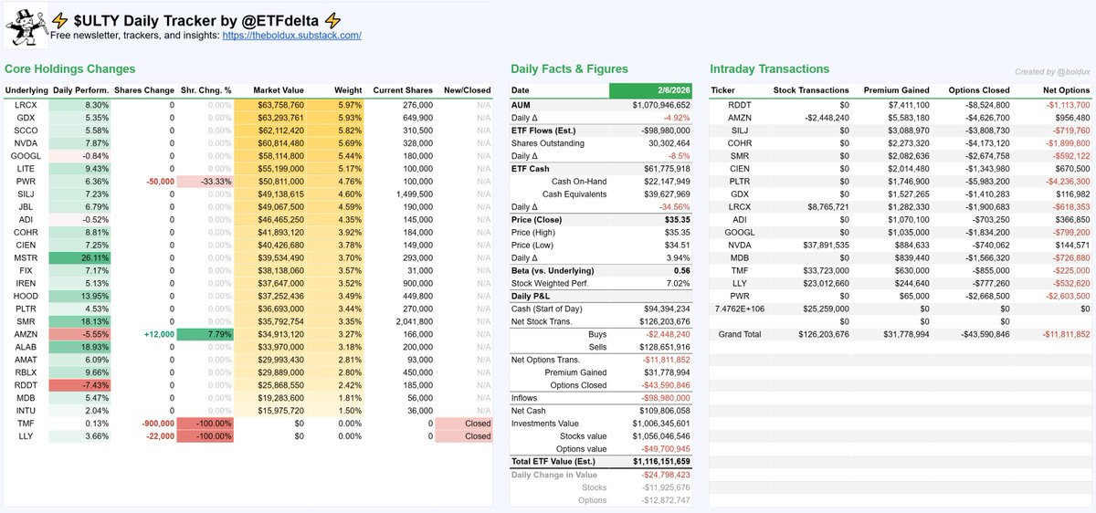Click the Options Closed column header
This screenshot has height=513, width=1096.
979,90
